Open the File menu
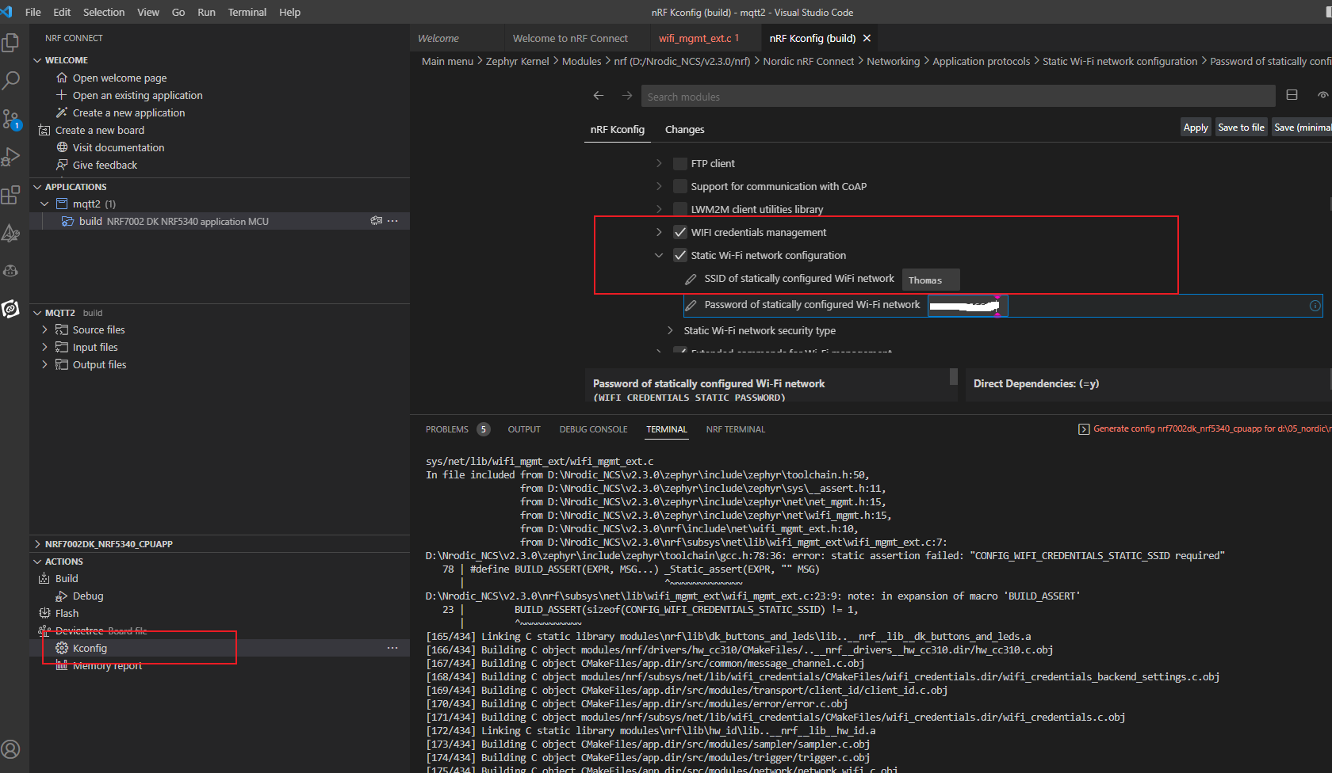This screenshot has height=773, width=1332. tap(33, 12)
